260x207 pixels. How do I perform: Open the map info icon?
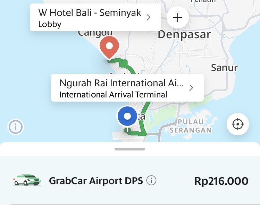point(16,127)
